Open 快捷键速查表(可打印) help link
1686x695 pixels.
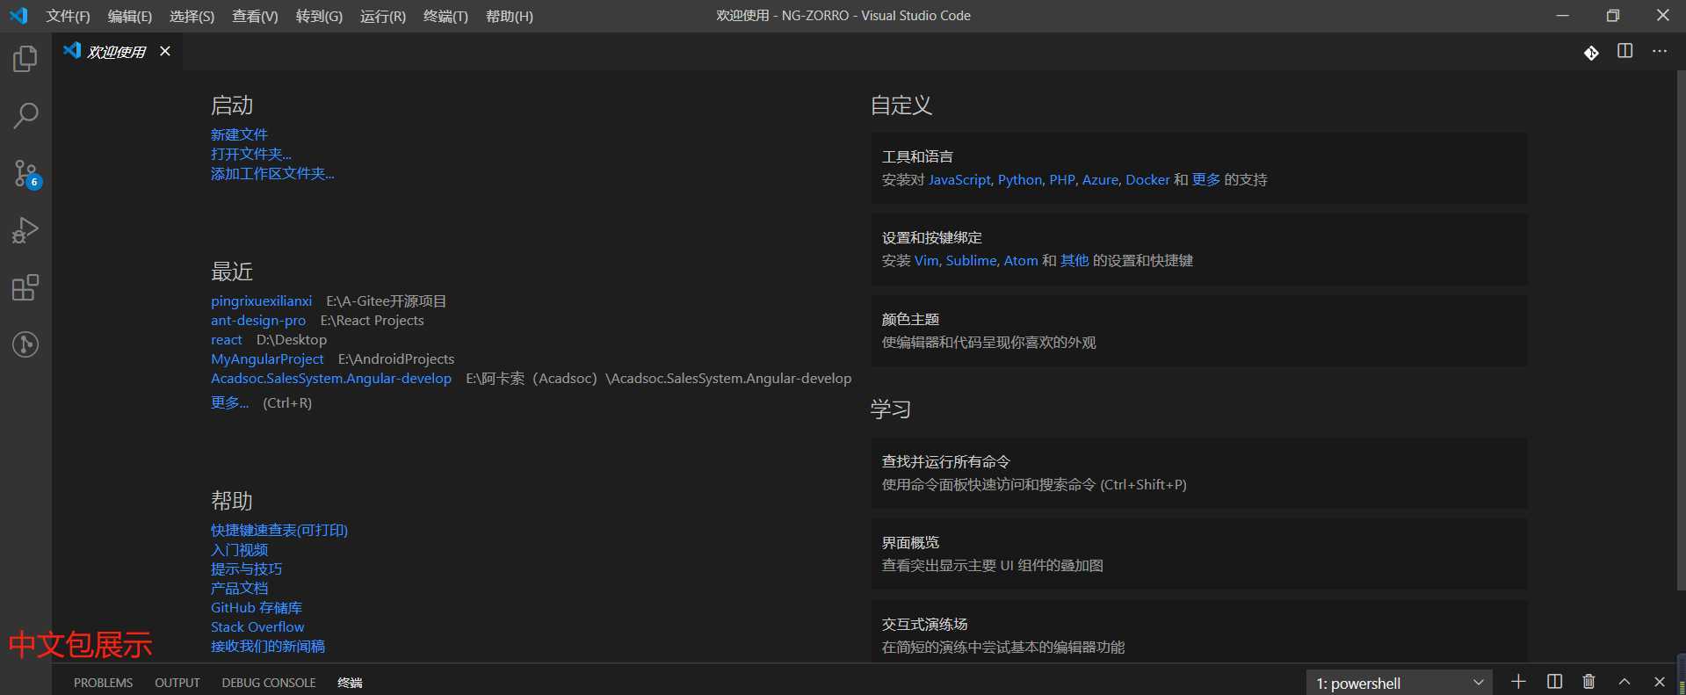tap(279, 530)
